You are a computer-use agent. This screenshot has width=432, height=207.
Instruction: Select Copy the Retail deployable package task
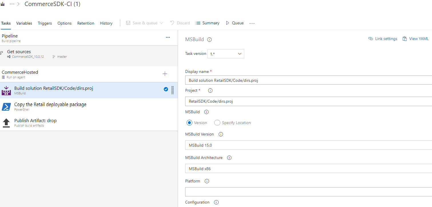point(89,106)
